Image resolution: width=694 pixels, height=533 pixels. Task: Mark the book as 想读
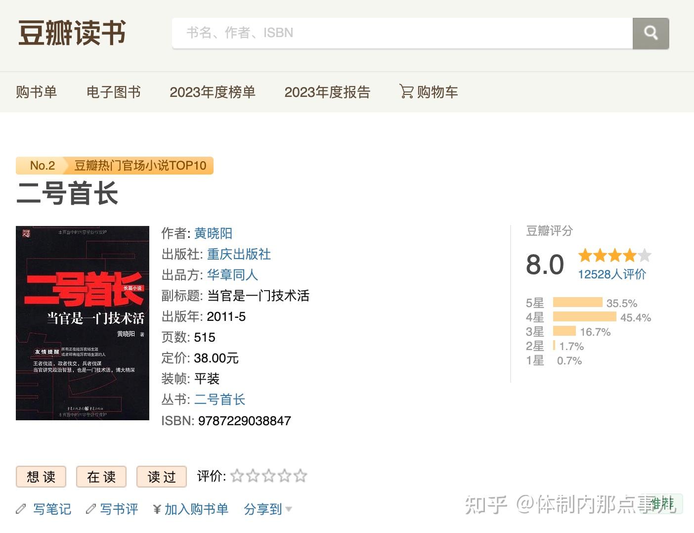coord(41,477)
